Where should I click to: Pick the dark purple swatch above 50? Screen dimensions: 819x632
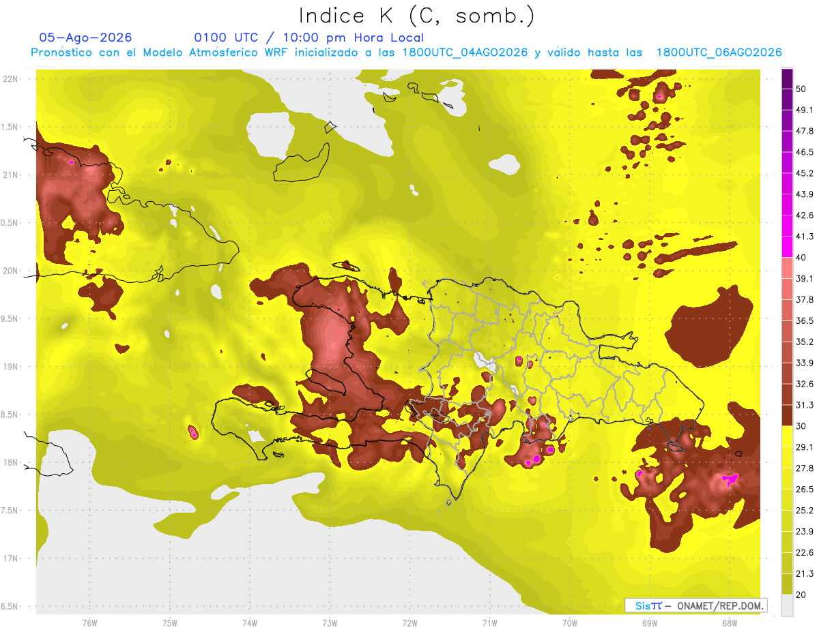787,78
